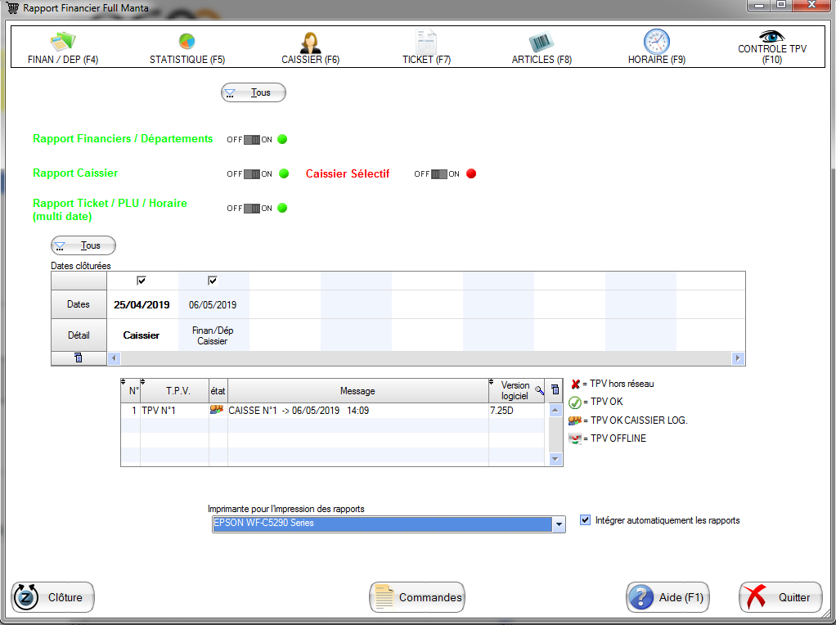Toggle the Caissier Sélectif switch
Image resolution: width=836 pixels, height=625 pixels.
point(439,174)
